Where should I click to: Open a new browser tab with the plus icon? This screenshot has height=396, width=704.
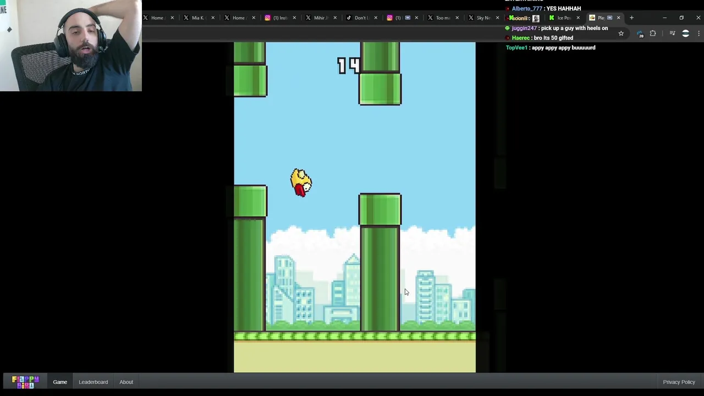[631, 18]
